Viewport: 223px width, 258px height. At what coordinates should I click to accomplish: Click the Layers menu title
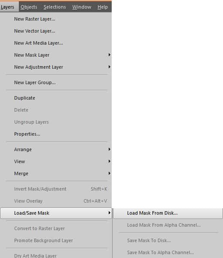7,7
